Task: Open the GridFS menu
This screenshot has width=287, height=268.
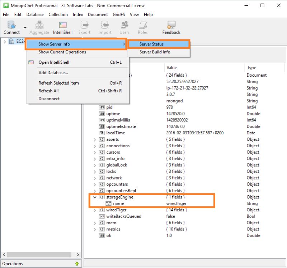Action: click(x=119, y=14)
